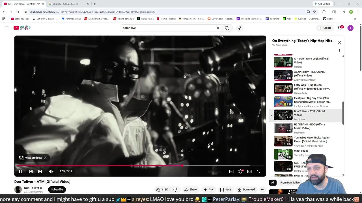Open YouTube hamburger guide menu
362x203 pixels.
click(7, 28)
